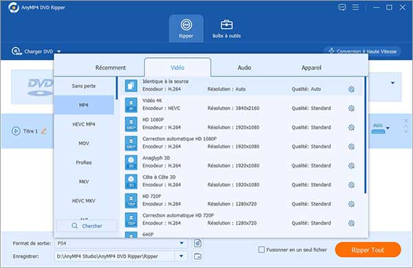The height and width of the screenshot is (268, 413).
Task: Rename Titre 1 with the pencil icon
Action: (44, 131)
